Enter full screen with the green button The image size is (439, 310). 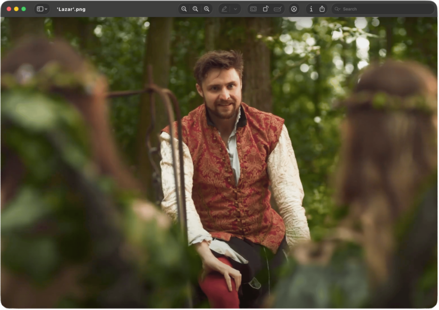coord(24,9)
